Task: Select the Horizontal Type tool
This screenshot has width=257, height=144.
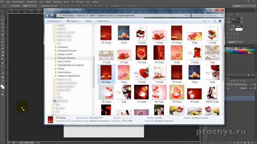Action: pos(2,66)
